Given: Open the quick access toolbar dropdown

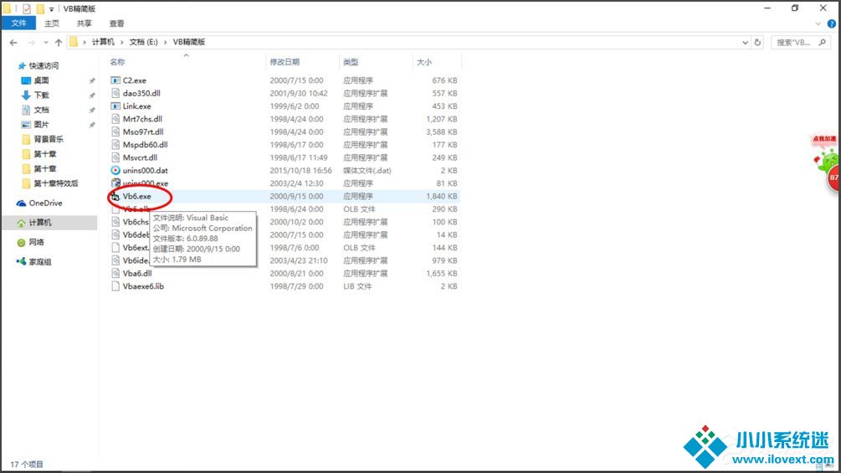Looking at the screenshot, I should click(x=51, y=9).
